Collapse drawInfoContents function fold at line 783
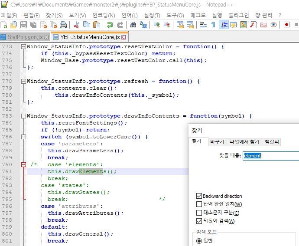 23,116
